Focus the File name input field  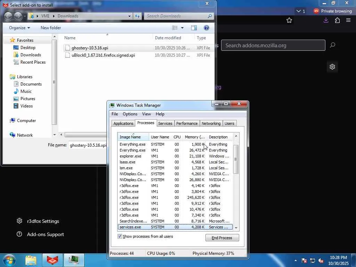tap(88, 145)
